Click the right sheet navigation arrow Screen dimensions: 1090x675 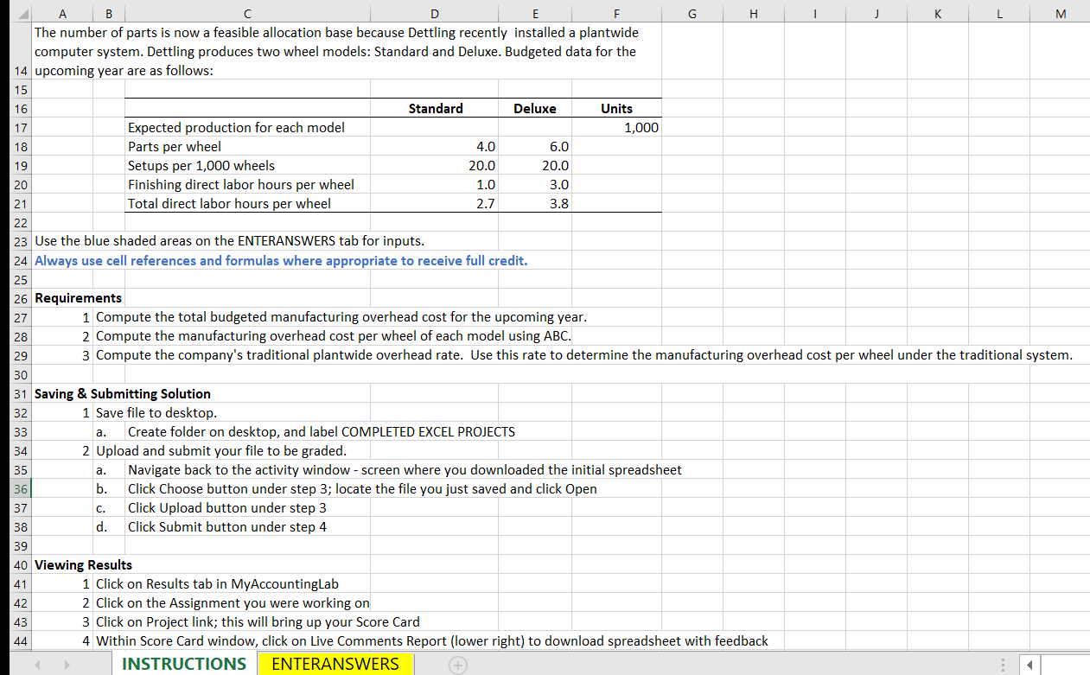[x=68, y=664]
